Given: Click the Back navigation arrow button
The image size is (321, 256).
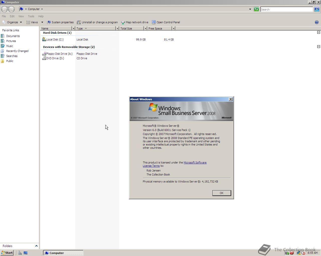Looking at the screenshot, I should pos(4,9).
